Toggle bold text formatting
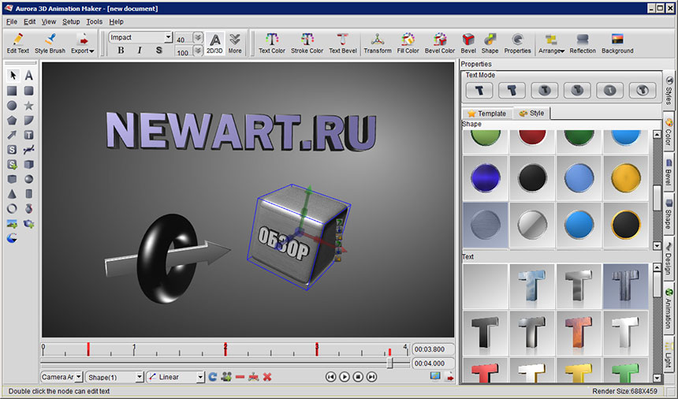The width and height of the screenshot is (678, 399). [121, 50]
